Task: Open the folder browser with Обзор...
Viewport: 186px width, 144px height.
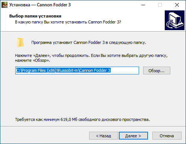Action: (x=157, y=71)
